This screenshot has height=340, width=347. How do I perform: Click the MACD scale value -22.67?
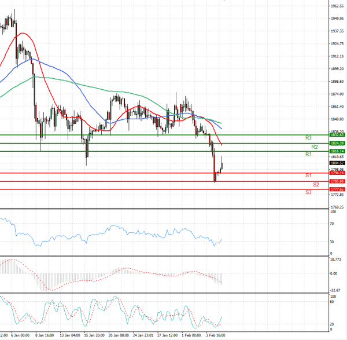point(335,290)
